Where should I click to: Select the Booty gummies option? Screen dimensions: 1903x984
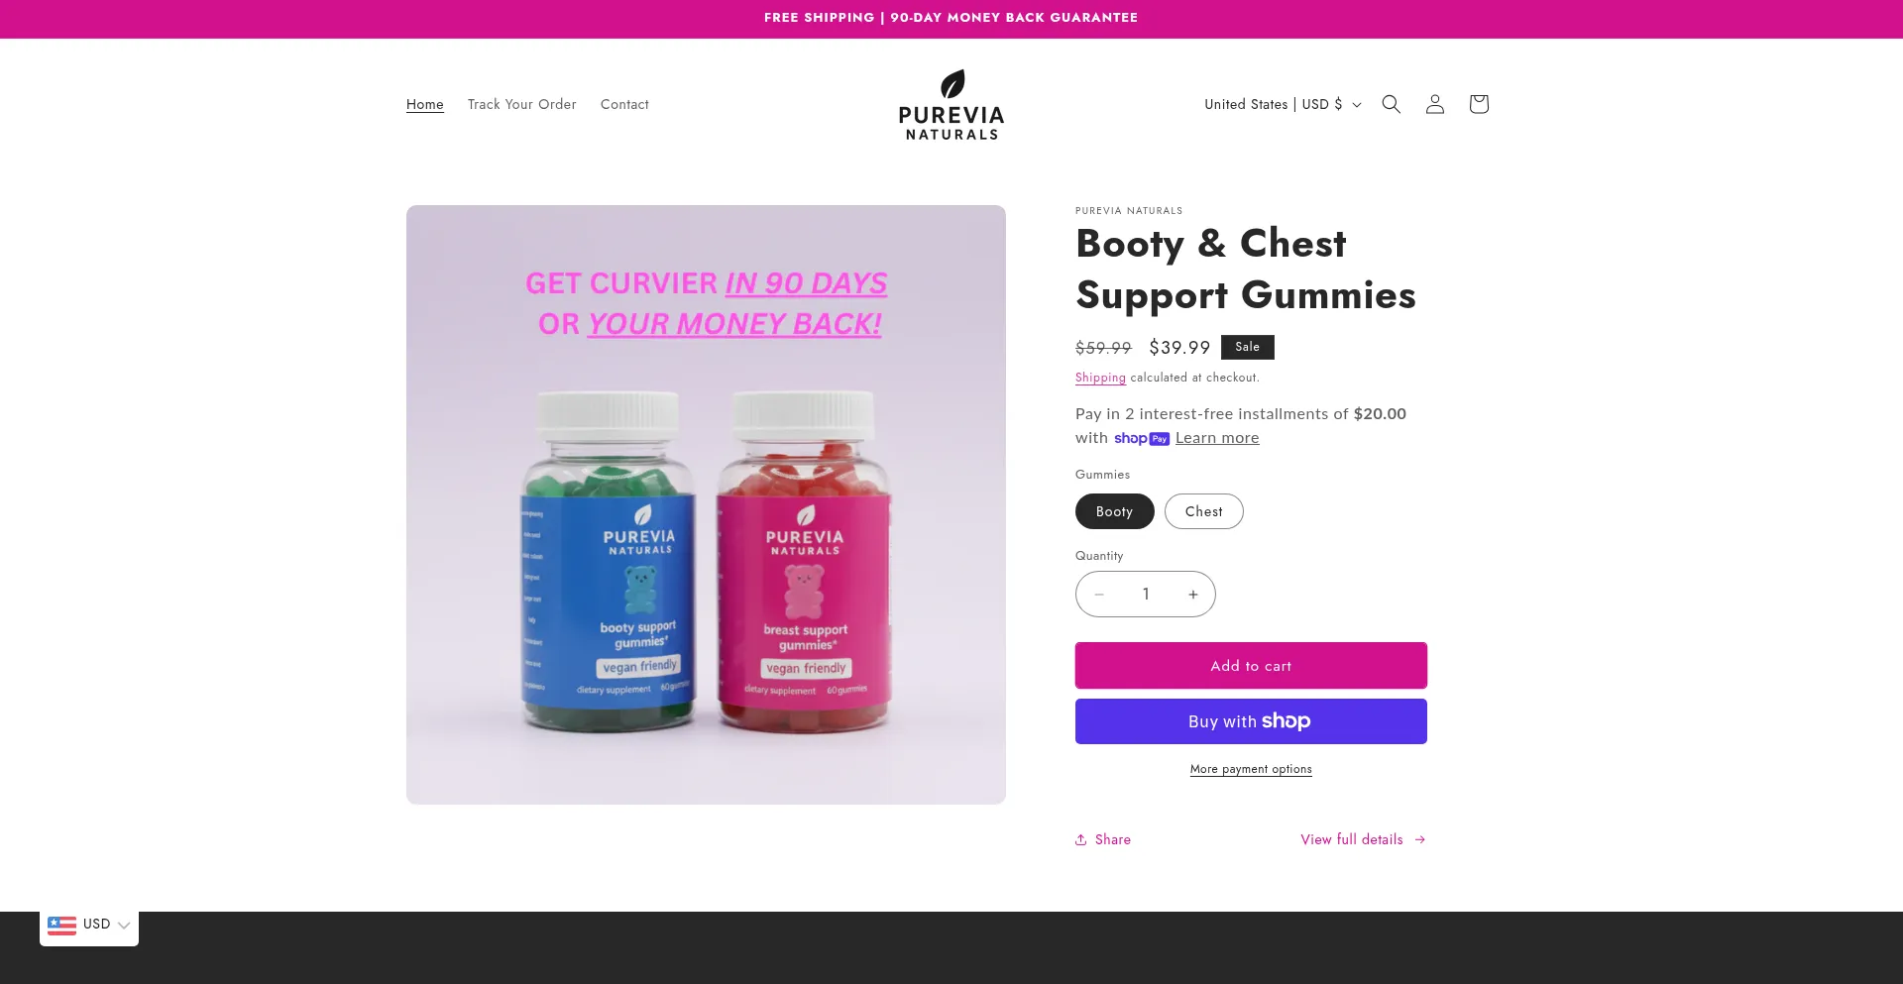coord(1114,511)
